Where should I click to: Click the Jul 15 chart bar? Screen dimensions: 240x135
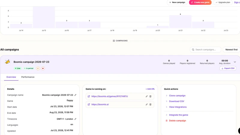pyautogui.click(x=44, y=17)
